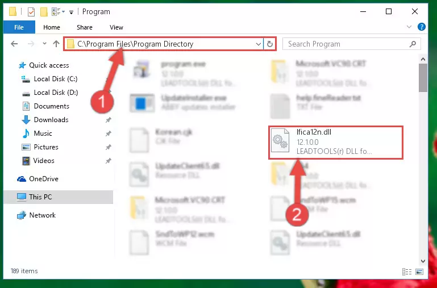Unpin Downloads using its pin icon
The width and height of the screenshot is (437, 288).
point(108,120)
